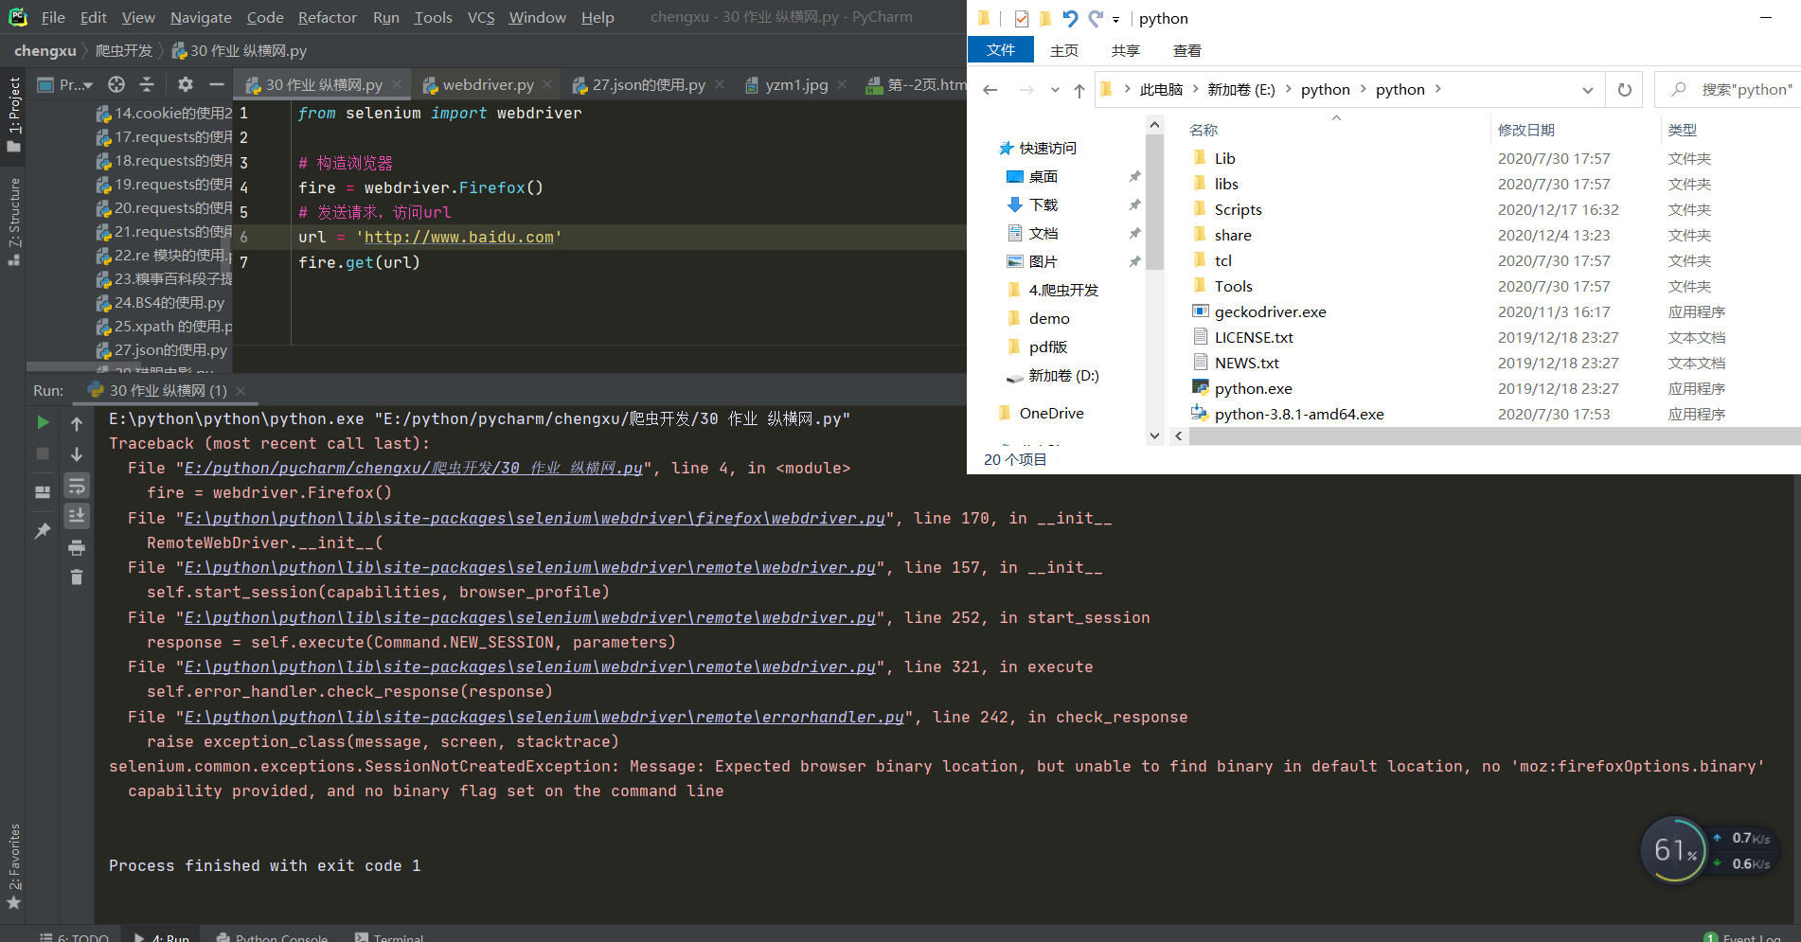This screenshot has width=1801, height=942.
Task: Open the File menu in PyCharm
Action: pyautogui.click(x=53, y=17)
